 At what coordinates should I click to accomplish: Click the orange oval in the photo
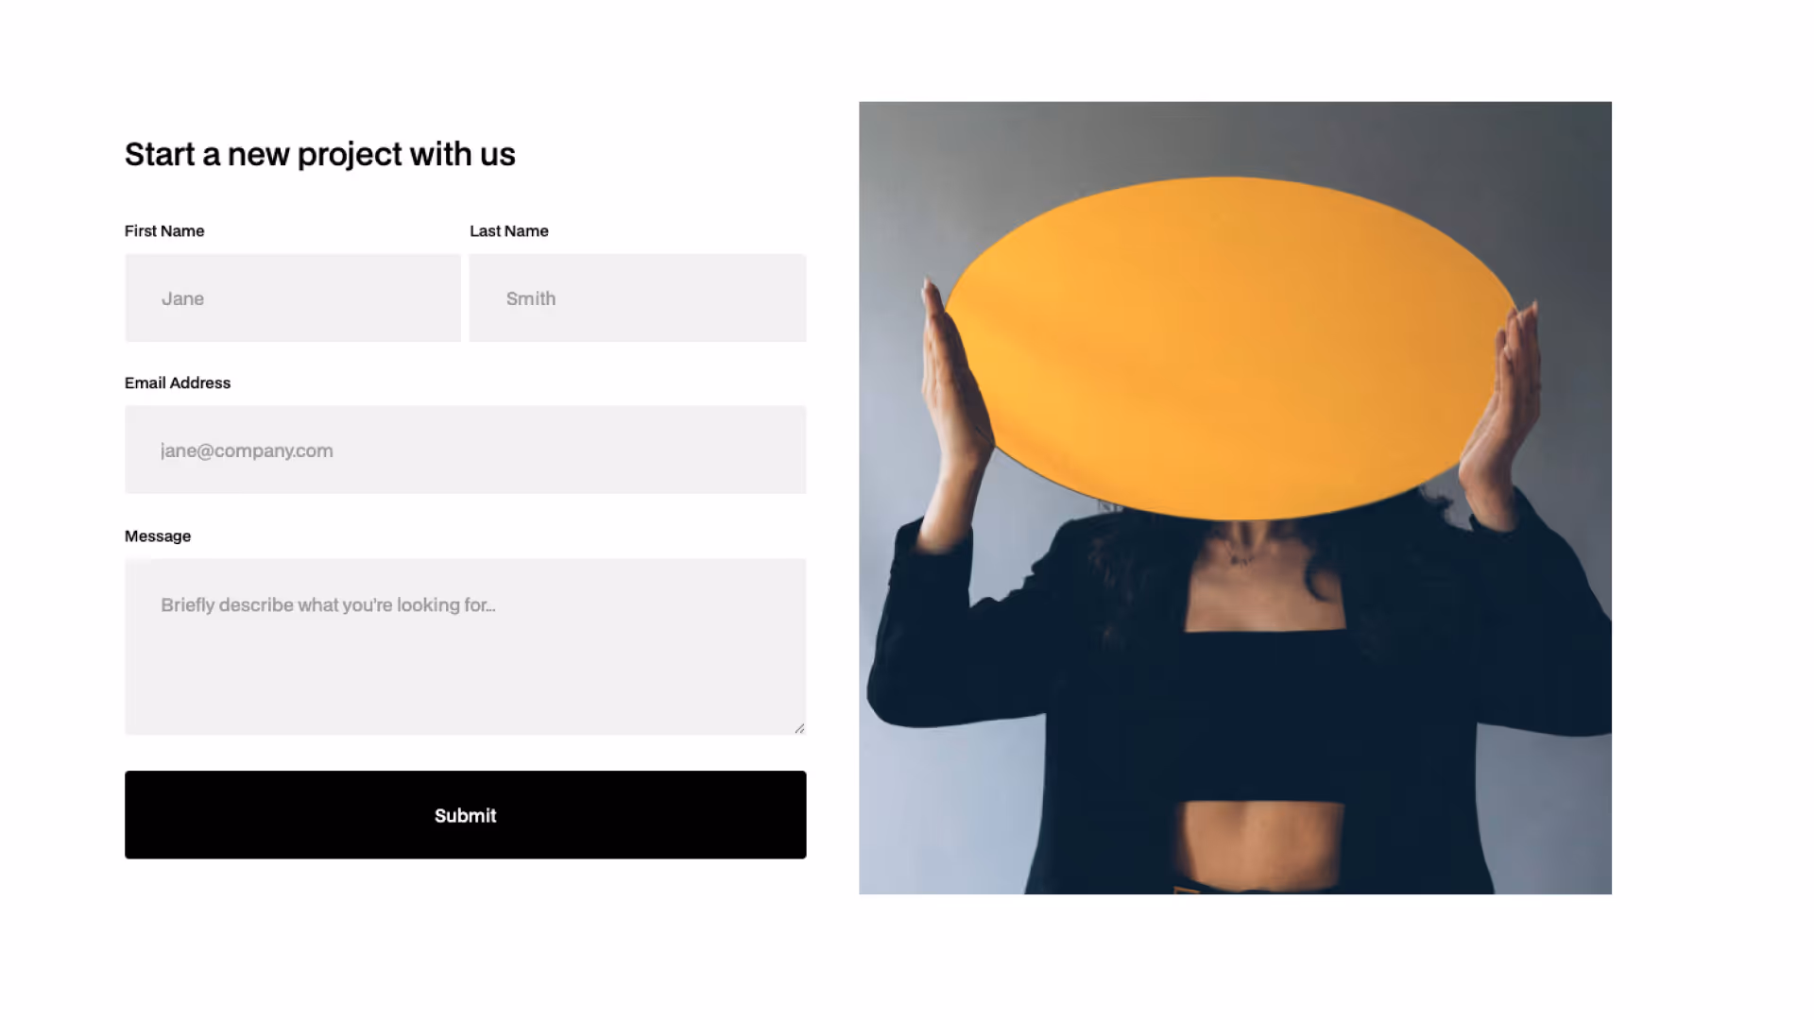pos(1228,348)
